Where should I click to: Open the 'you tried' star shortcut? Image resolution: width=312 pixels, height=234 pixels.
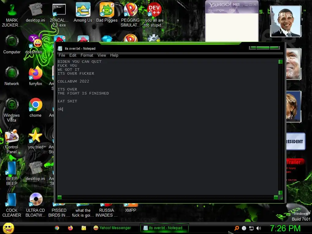pos(35,140)
